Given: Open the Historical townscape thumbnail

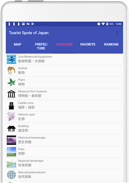Looking at the screenshot, I should coord(11,140).
